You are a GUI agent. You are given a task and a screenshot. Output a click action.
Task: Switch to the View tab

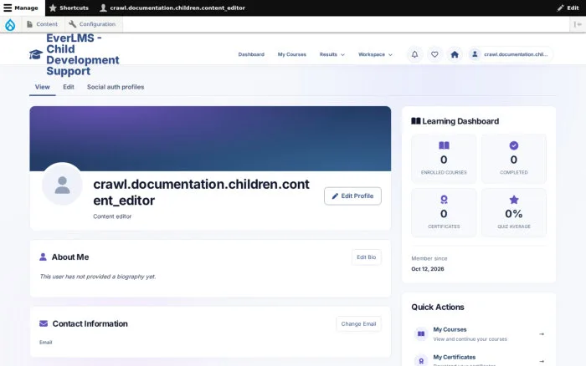point(42,87)
